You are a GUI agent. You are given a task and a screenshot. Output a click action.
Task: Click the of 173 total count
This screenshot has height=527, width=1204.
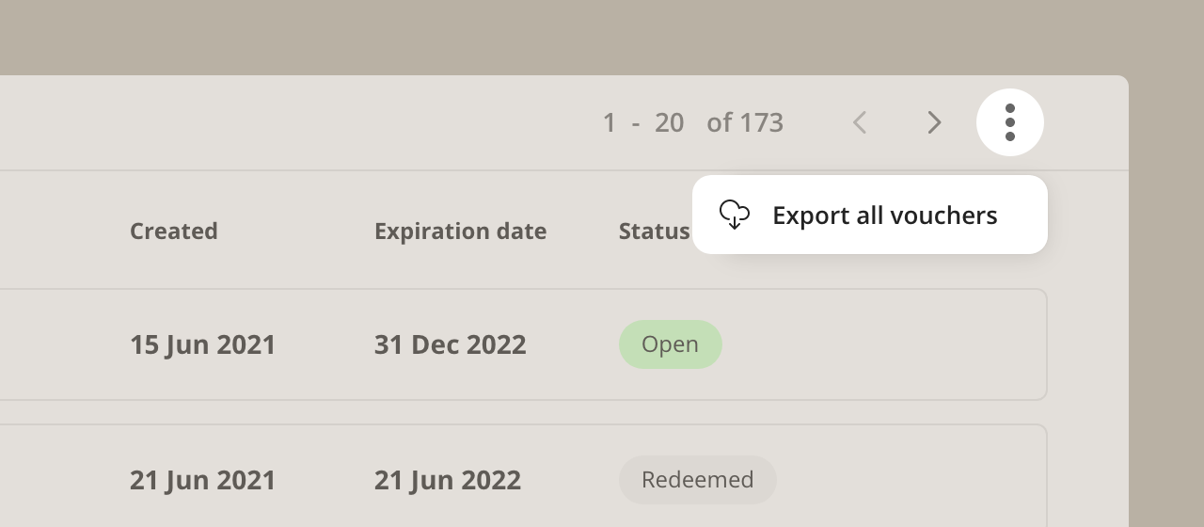click(745, 122)
